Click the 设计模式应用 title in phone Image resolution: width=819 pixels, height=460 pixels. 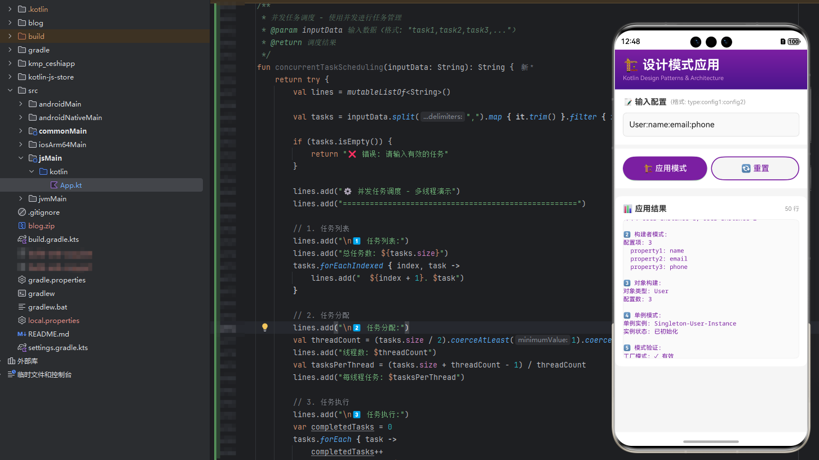click(680, 65)
